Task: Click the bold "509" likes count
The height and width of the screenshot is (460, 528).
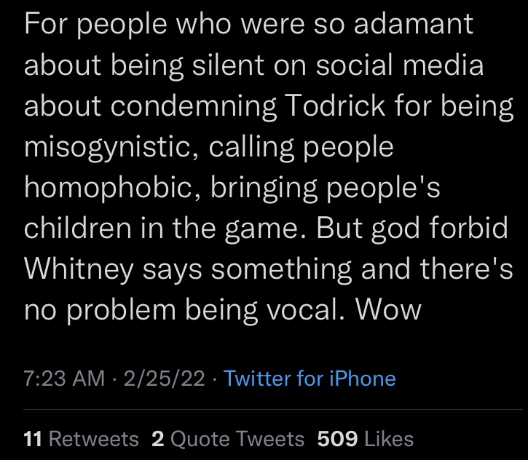Action: coord(337,439)
